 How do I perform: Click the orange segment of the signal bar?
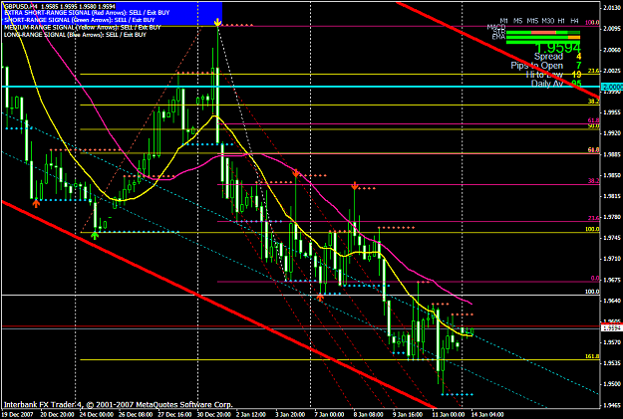[574, 37]
